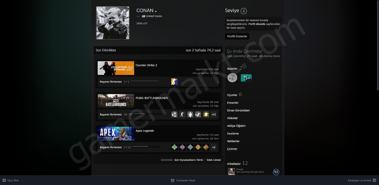Show the +2 more Apex achievements
Screen dimensions: 379x185
click(214, 147)
